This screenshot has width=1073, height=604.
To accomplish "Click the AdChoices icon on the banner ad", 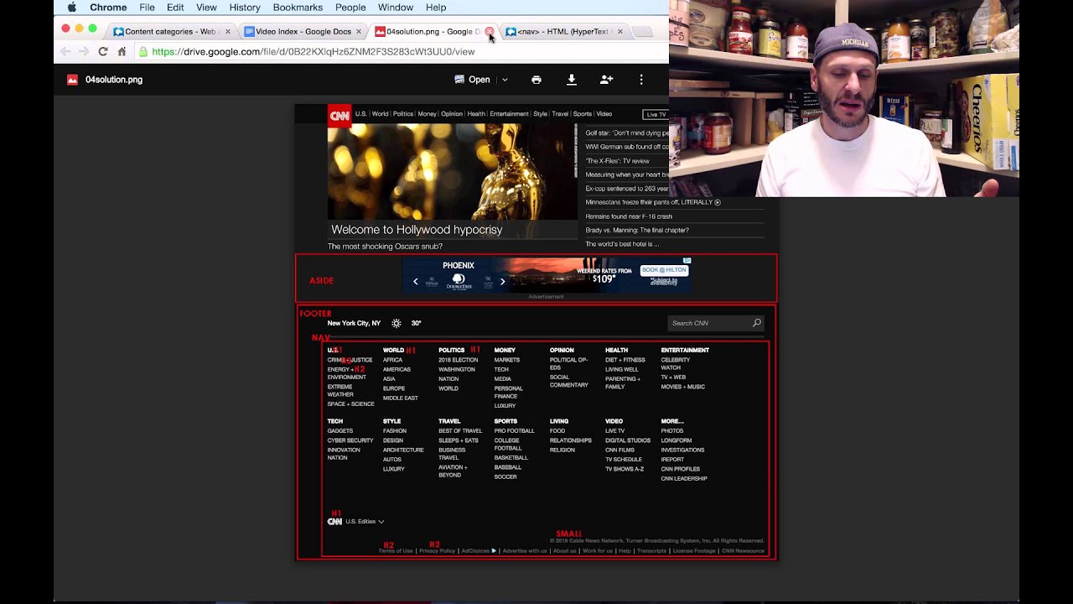I will pyautogui.click(x=687, y=261).
